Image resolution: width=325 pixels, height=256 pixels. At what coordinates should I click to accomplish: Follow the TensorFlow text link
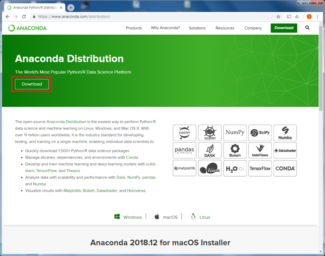(x=46, y=171)
